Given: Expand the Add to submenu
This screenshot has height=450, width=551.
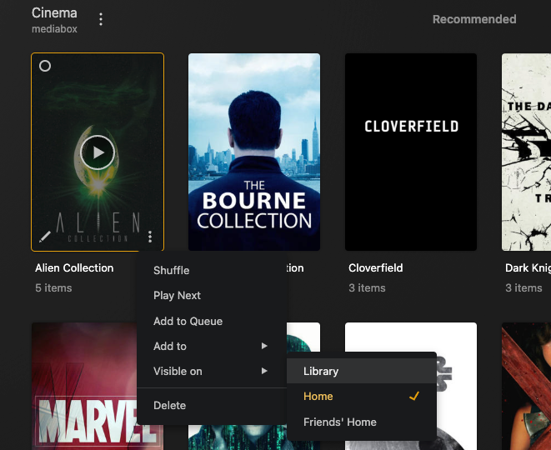Looking at the screenshot, I should click(212, 346).
